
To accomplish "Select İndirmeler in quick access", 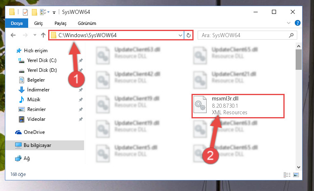I will click(38, 90).
